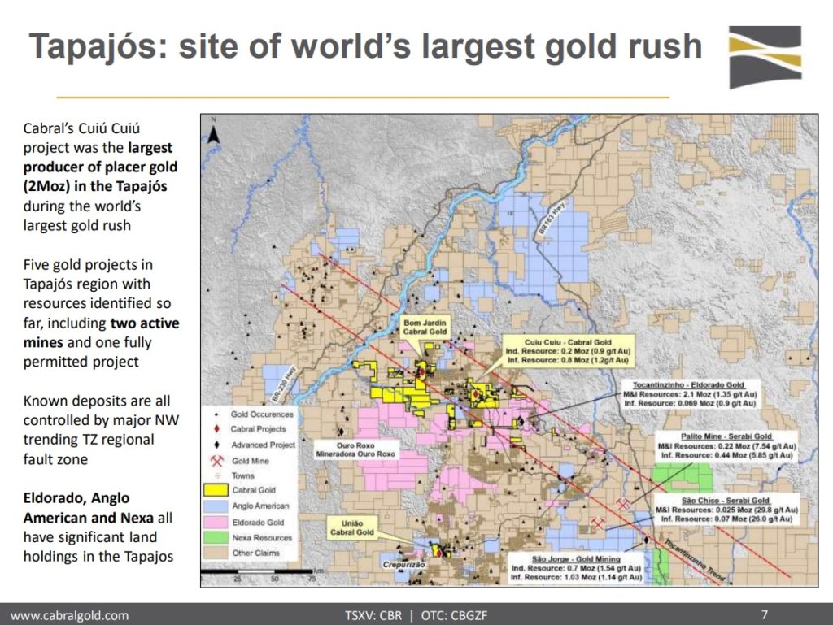The image size is (833, 625).
Task: Click the 'Bom Jardin Cabral Gold' map label
Action: [425, 327]
